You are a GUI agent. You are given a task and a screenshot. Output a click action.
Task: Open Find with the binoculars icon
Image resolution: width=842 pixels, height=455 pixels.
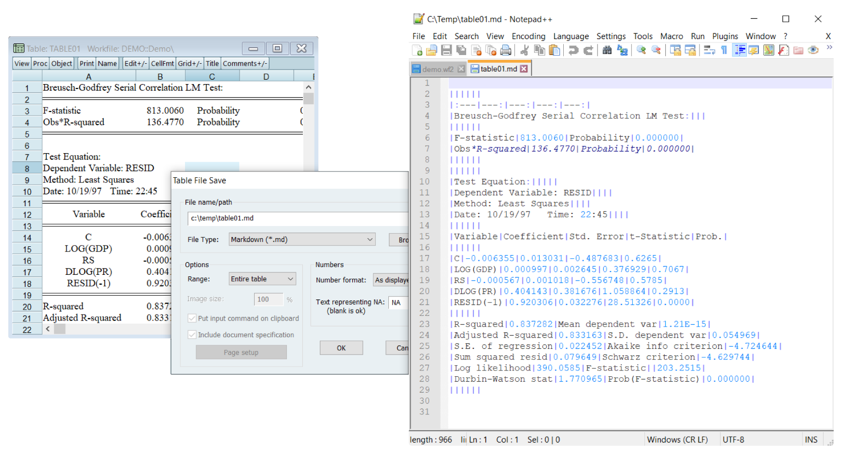[607, 50]
